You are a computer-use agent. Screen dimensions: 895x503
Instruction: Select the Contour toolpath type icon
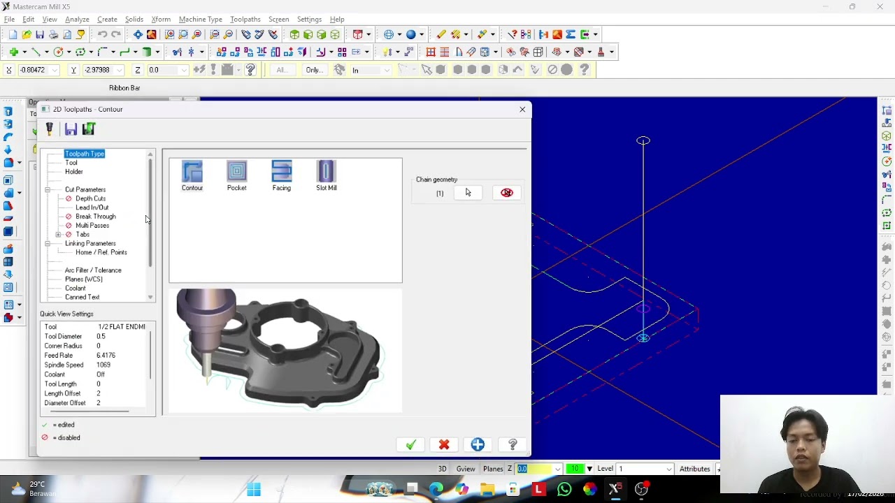192,175
